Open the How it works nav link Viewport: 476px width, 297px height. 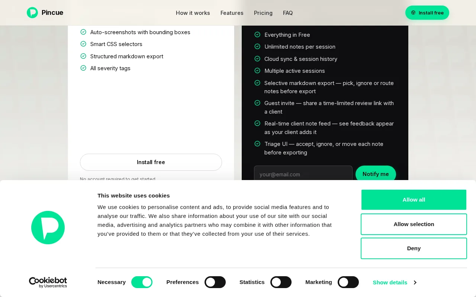193,13
